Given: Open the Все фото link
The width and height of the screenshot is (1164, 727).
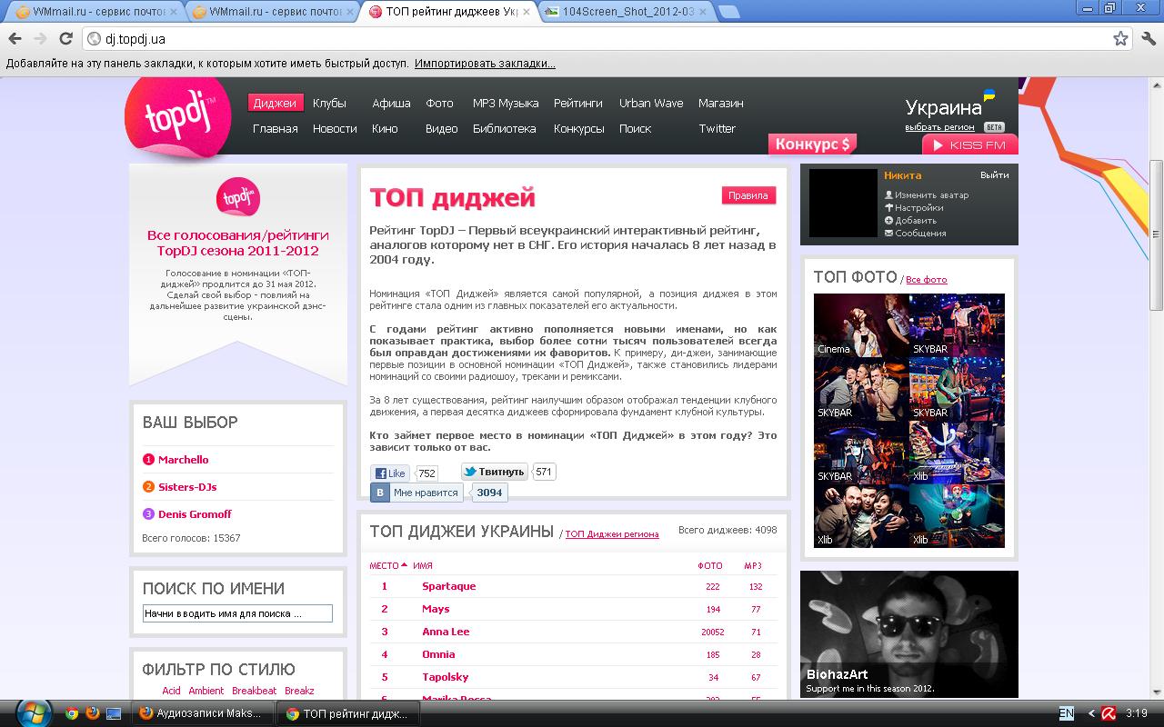Looking at the screenshot, I should click(x=927, y=280).
